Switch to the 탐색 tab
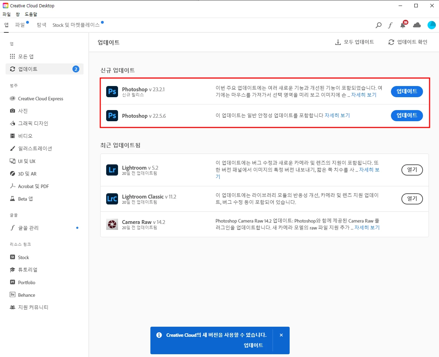The height and width of the screenshot is (357, 439). pyautogui.click(x=41, y=25)
